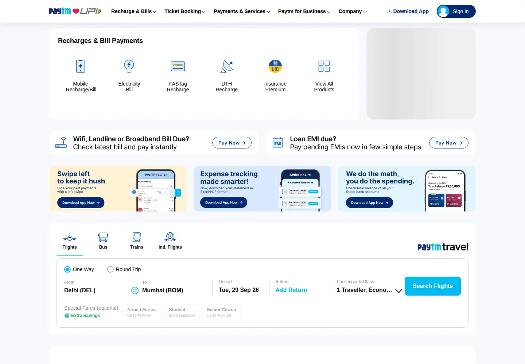Screen dimensions: 525x364
Task: Download App Now on 'We do the math' banner
Action: pyautogui.click(x=370, y=203)
